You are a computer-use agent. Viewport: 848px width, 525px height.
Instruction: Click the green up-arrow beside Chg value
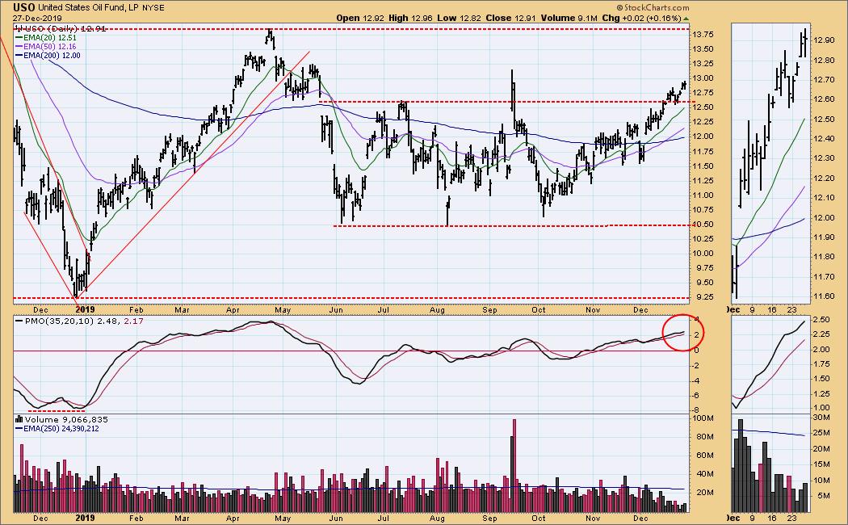coord(686,18)
